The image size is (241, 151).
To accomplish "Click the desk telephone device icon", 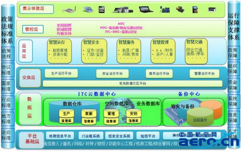I will tap(69, 10).
